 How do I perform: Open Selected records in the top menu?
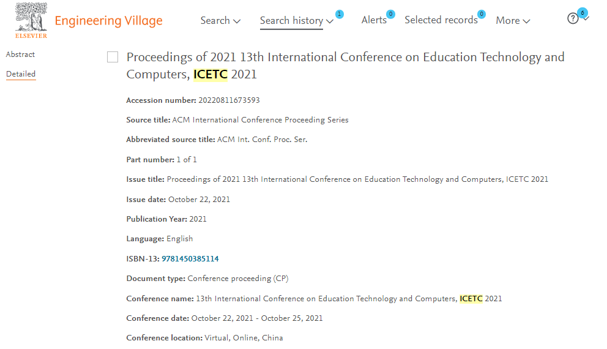441,20
